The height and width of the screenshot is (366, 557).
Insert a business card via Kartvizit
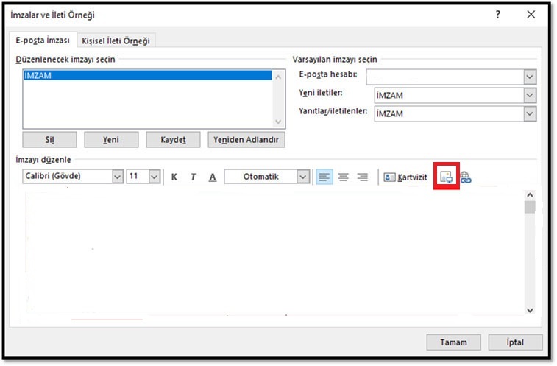click(x=405, y=177)
